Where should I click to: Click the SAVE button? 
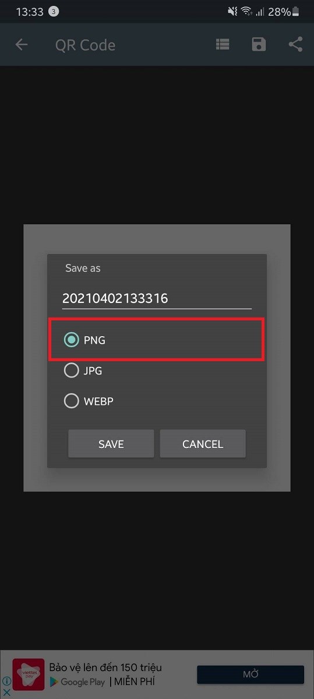click(x=111, y=444)
